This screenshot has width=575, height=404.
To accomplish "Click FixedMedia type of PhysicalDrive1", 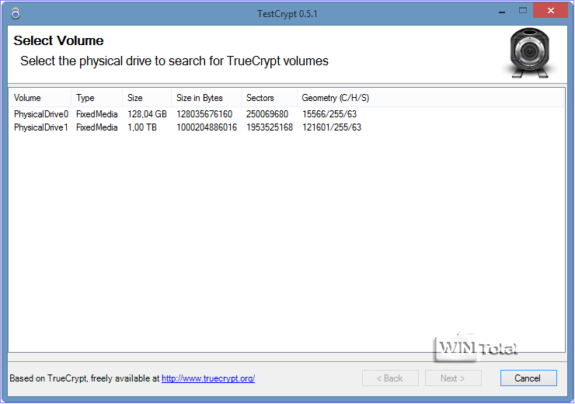I will point(97,127).
